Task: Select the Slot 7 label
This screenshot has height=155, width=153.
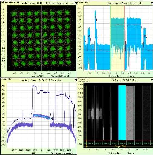Action: (x=146, y=143)
